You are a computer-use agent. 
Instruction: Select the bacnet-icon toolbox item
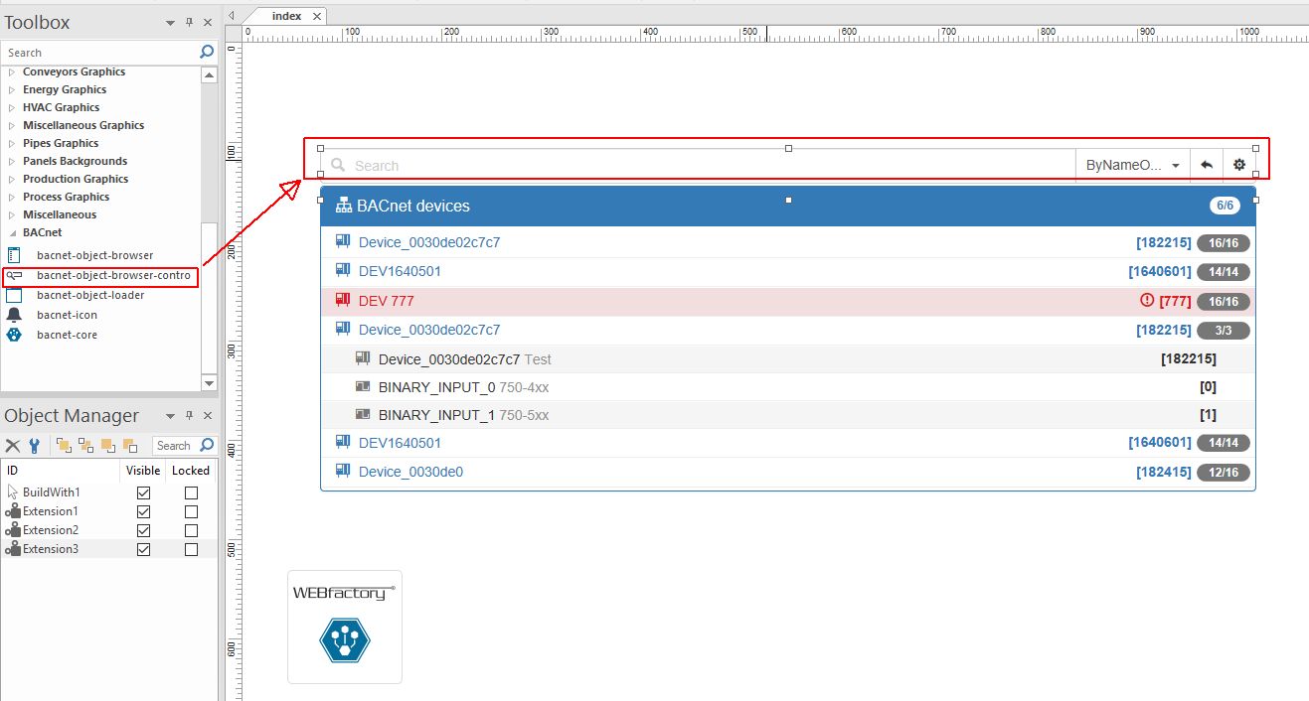tap(67, 315)
